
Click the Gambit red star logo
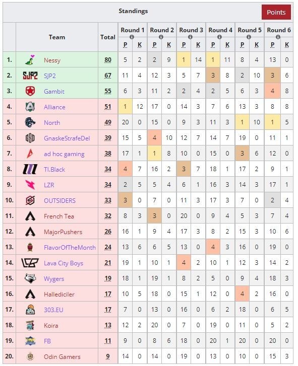(30, 91)
